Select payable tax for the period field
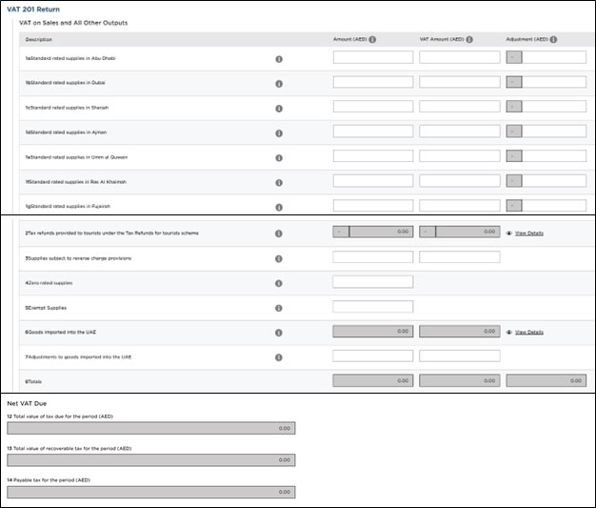 click(x=151, y=492)
